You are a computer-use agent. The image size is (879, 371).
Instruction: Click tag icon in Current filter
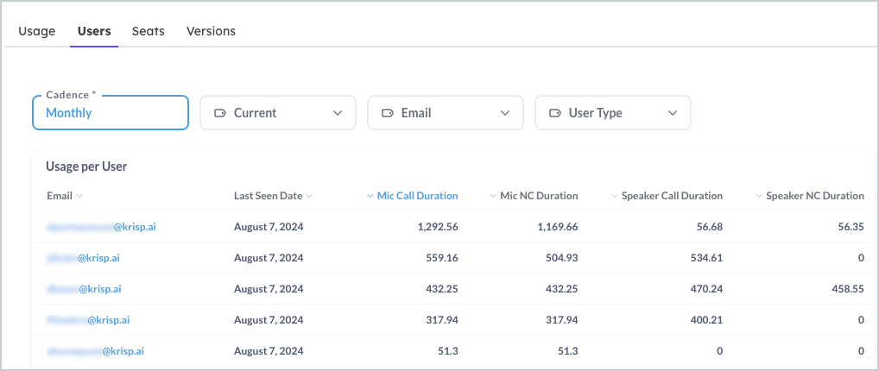pos(219,113)
